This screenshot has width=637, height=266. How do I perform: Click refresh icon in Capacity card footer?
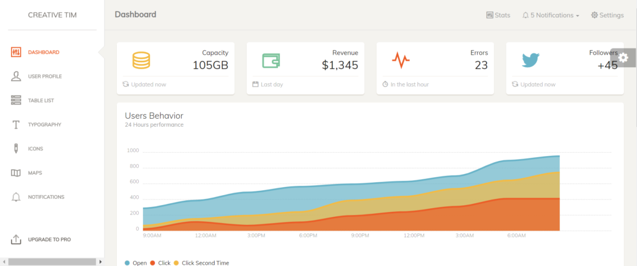pos(126,85)
